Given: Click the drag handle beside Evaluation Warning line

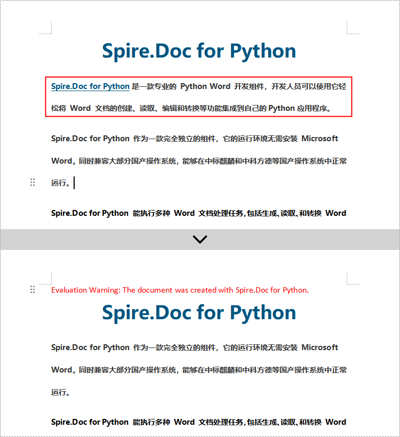Looking at the screenshot, I should [33, 289].
